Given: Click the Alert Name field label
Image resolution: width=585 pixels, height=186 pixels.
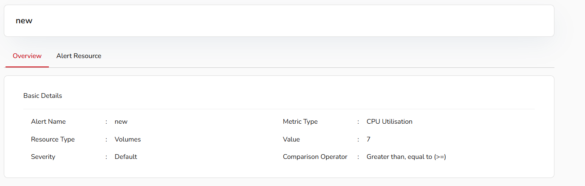Looking at the screenshot, I should [x=48, y=122].
